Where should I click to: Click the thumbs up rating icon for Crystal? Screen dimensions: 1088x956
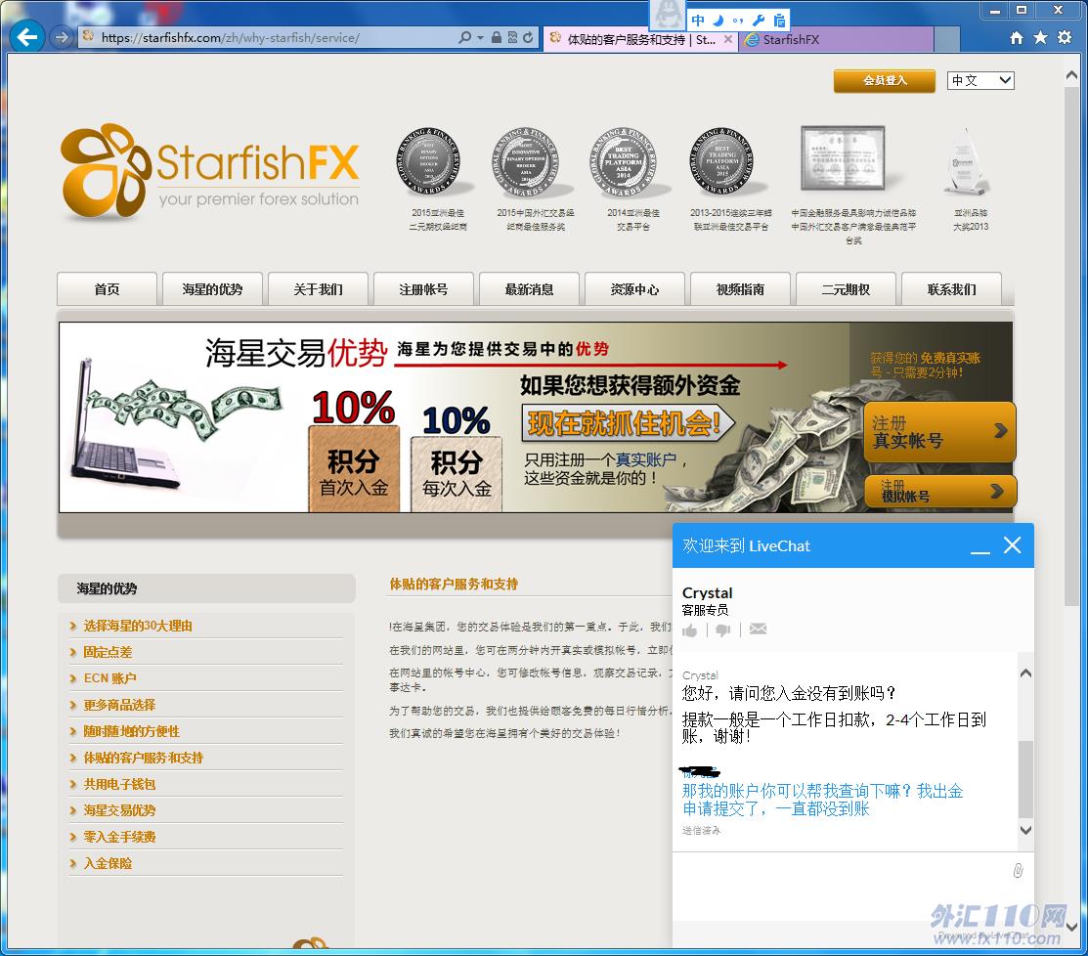[690, 630]
